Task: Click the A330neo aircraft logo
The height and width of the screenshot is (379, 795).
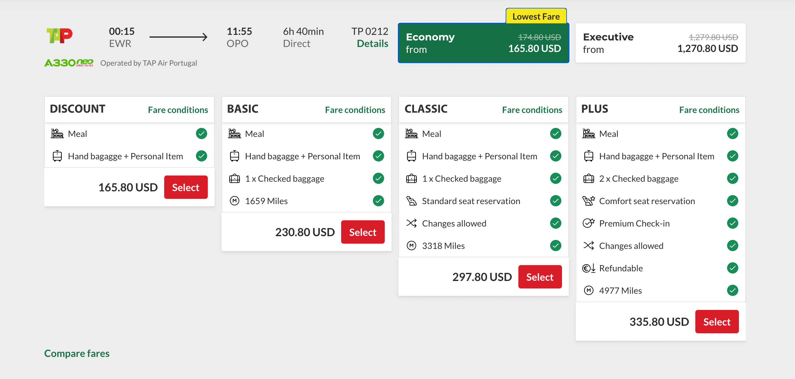Action: [69, 63]
